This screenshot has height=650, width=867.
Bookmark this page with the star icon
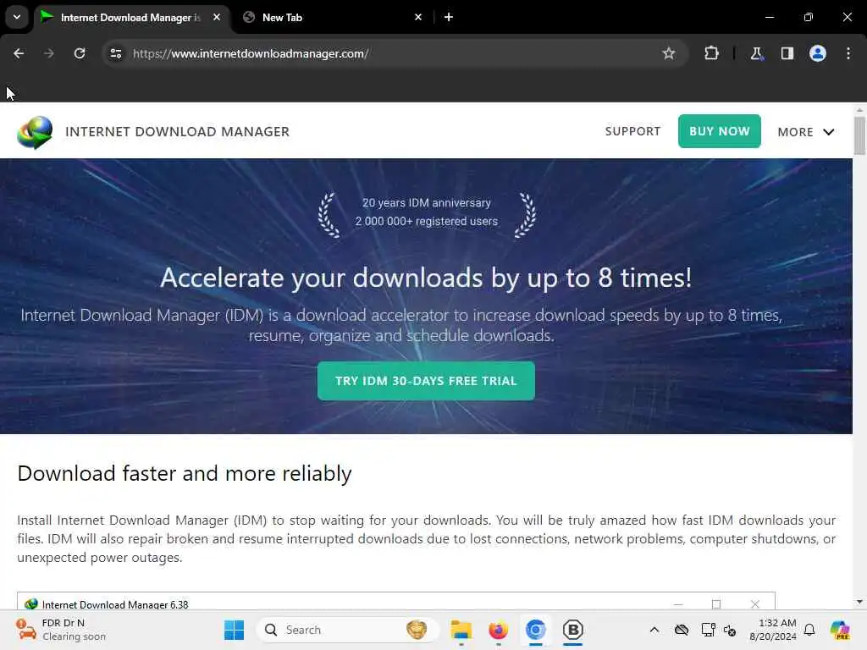[669, 53]
